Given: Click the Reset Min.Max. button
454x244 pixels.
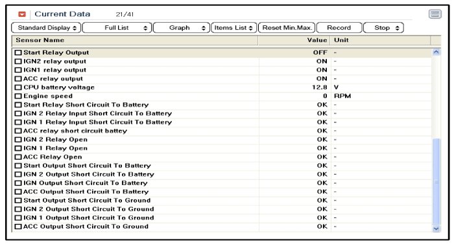Looking at the screenshot, I should point(287,28).
